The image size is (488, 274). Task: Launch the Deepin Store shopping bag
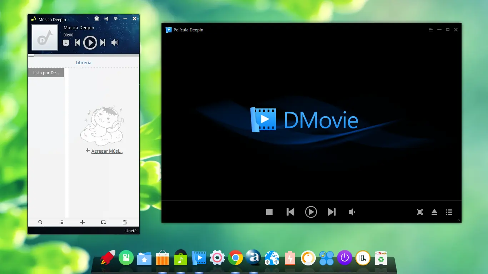click(163, 257)
